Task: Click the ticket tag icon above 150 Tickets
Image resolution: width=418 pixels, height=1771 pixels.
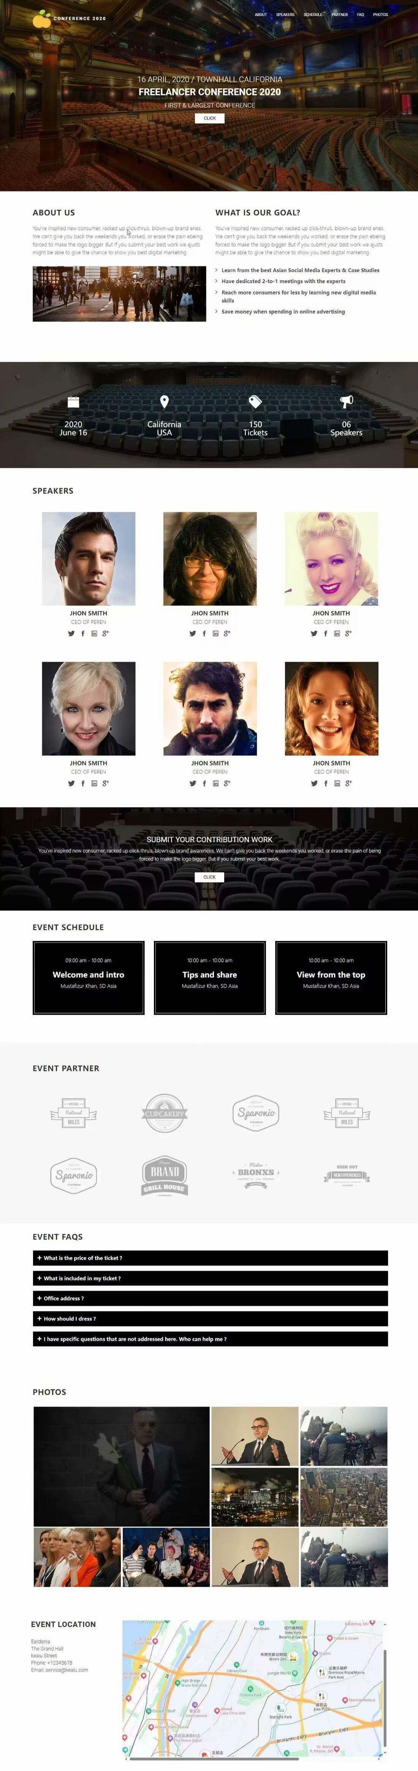Action: 255,401
